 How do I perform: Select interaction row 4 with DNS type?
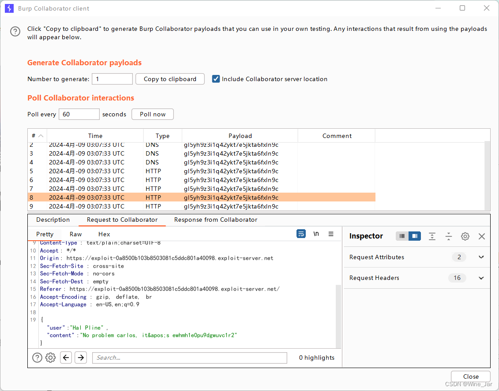[x=202, y=163]
